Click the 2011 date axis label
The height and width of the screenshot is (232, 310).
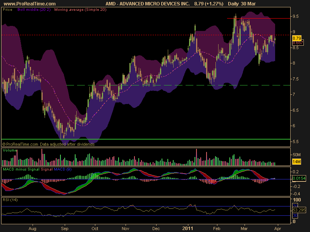188,229
